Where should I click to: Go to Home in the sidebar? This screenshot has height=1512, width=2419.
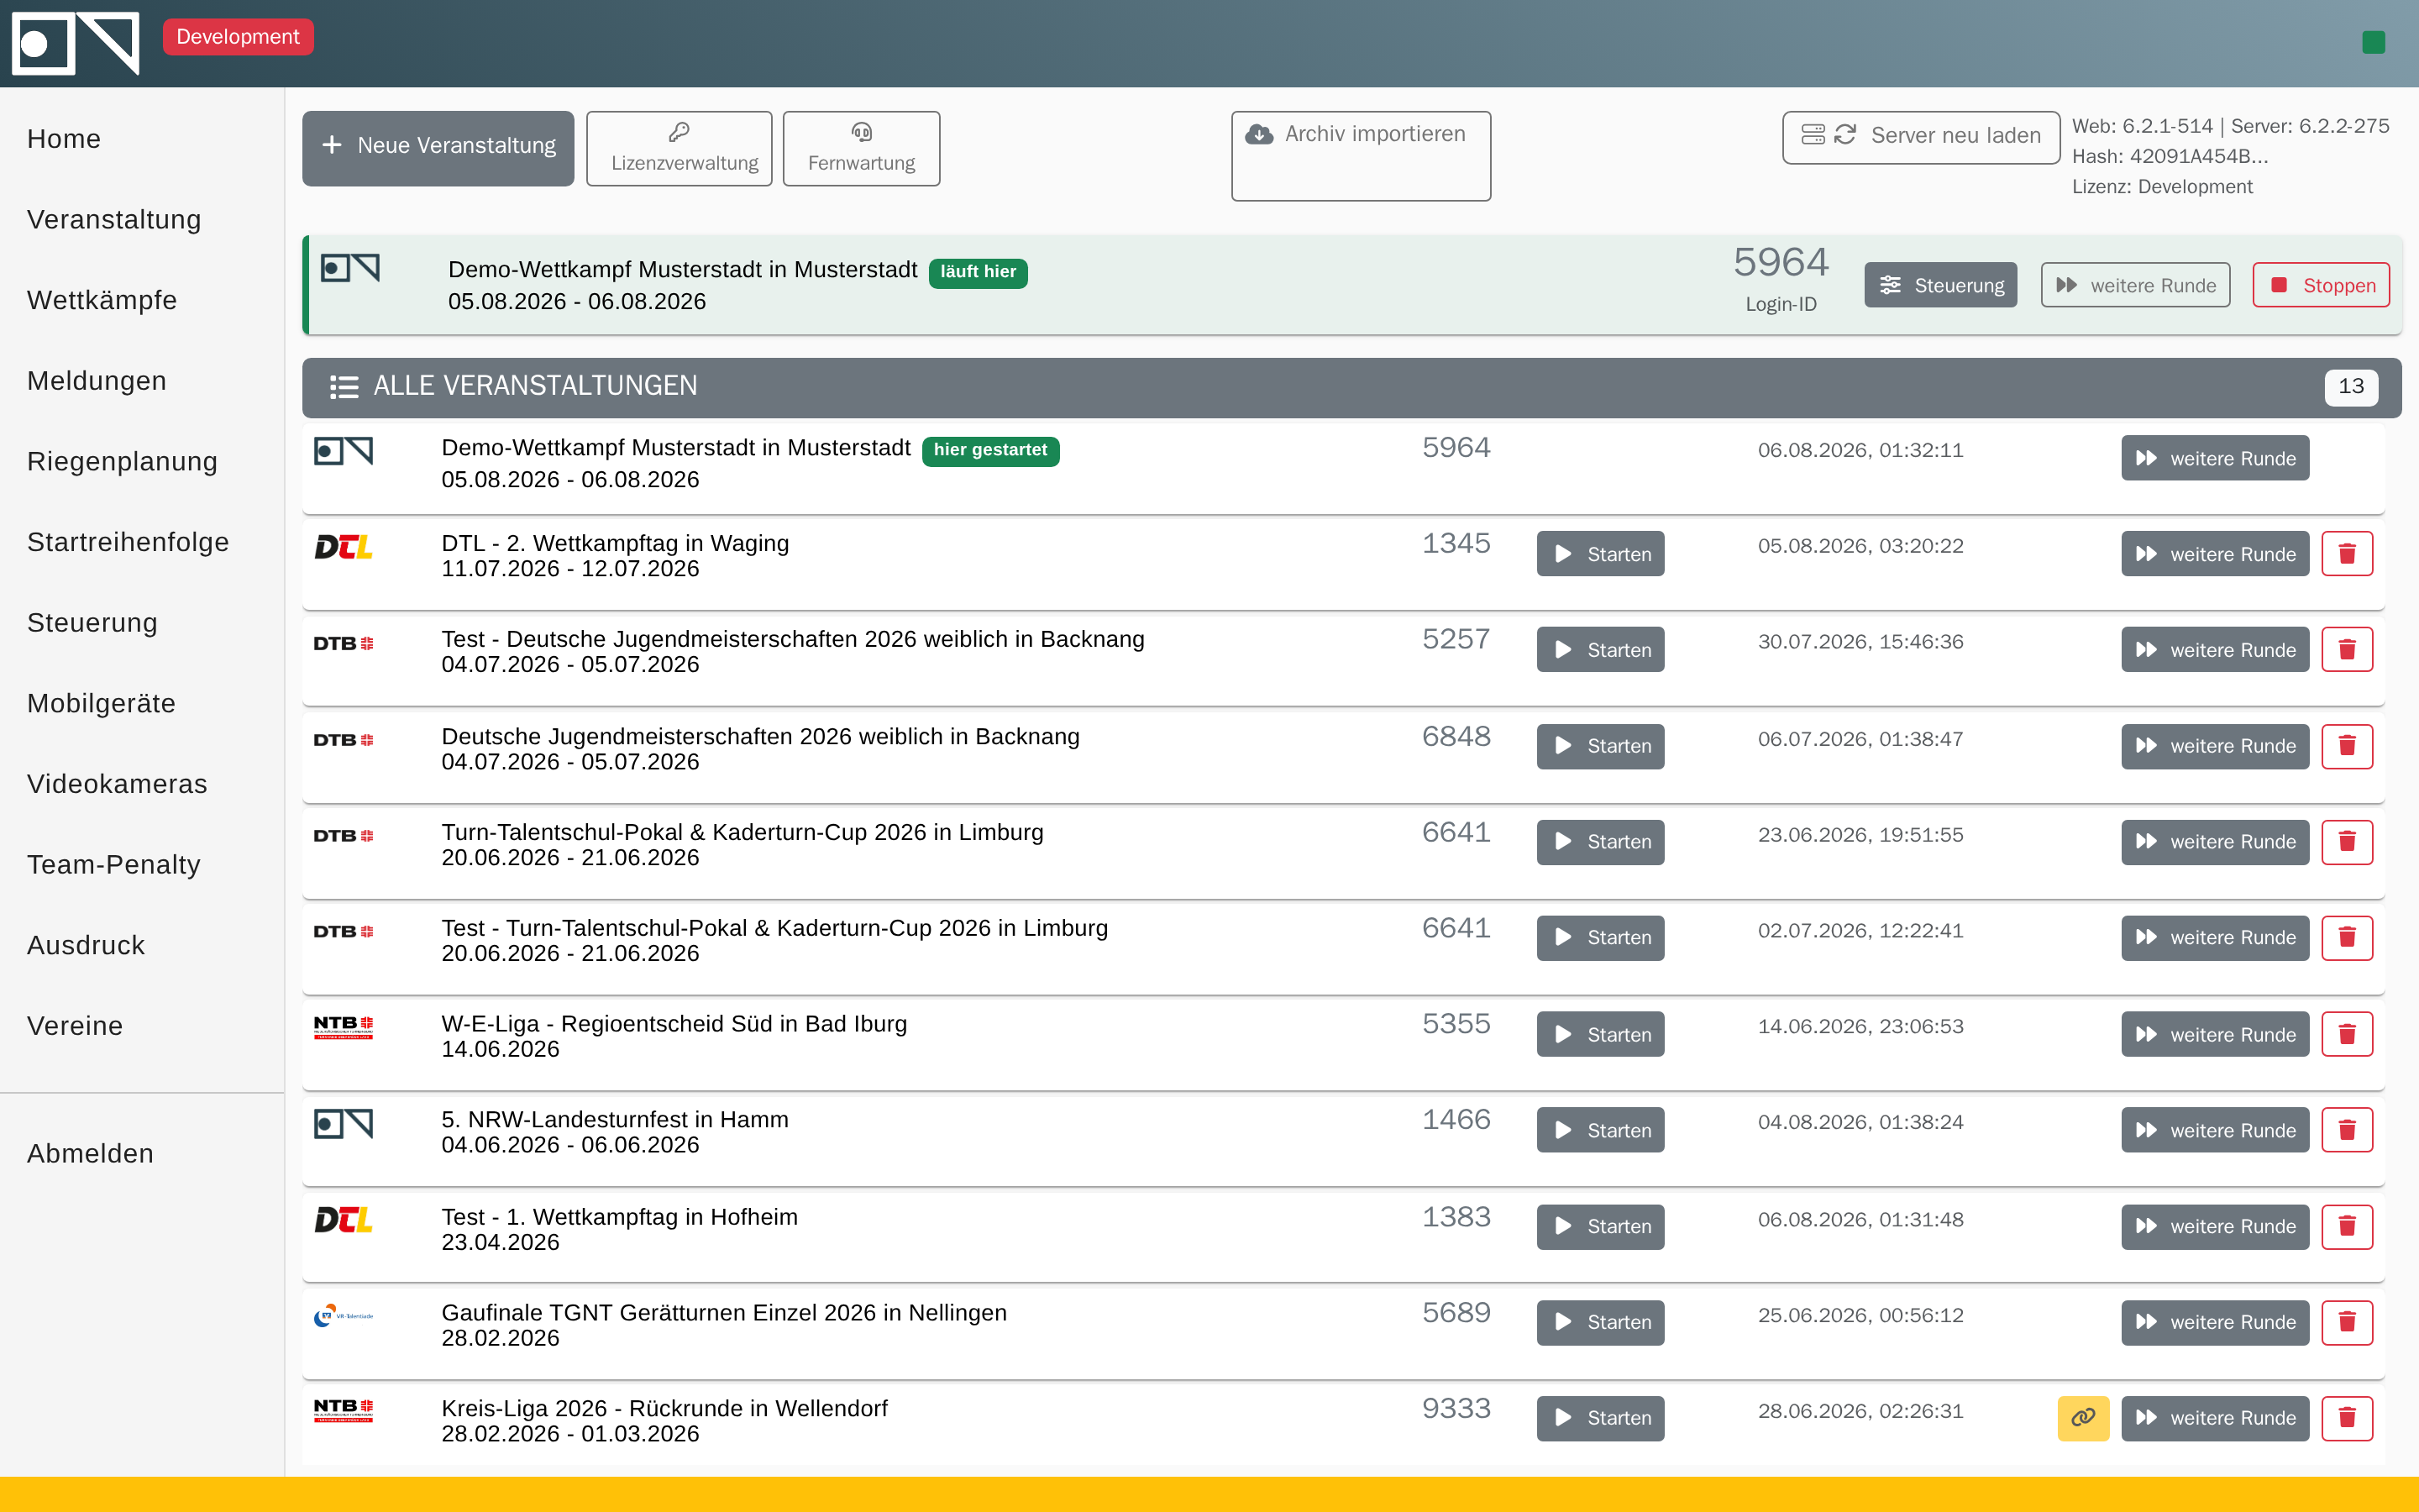tap(64, 139)
